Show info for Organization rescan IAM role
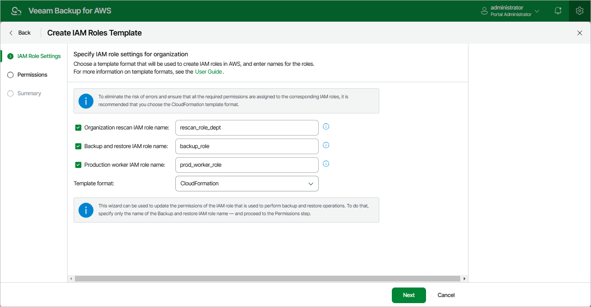 (326, 126)
